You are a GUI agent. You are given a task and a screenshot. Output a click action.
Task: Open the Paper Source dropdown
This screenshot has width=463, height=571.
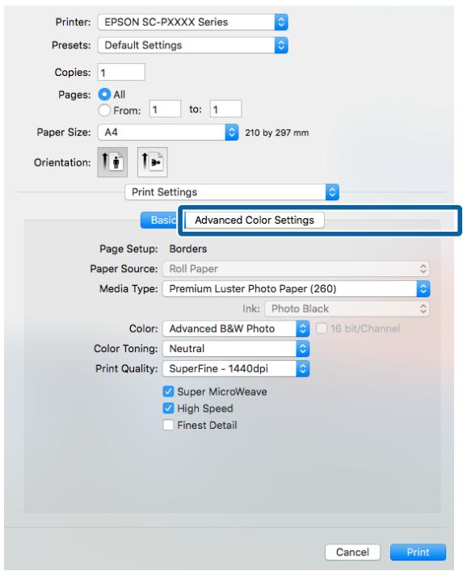click(296, 269)
